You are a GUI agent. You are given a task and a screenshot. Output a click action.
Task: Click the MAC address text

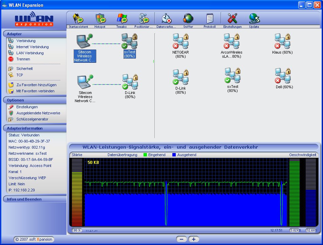(x=29, y=142)
